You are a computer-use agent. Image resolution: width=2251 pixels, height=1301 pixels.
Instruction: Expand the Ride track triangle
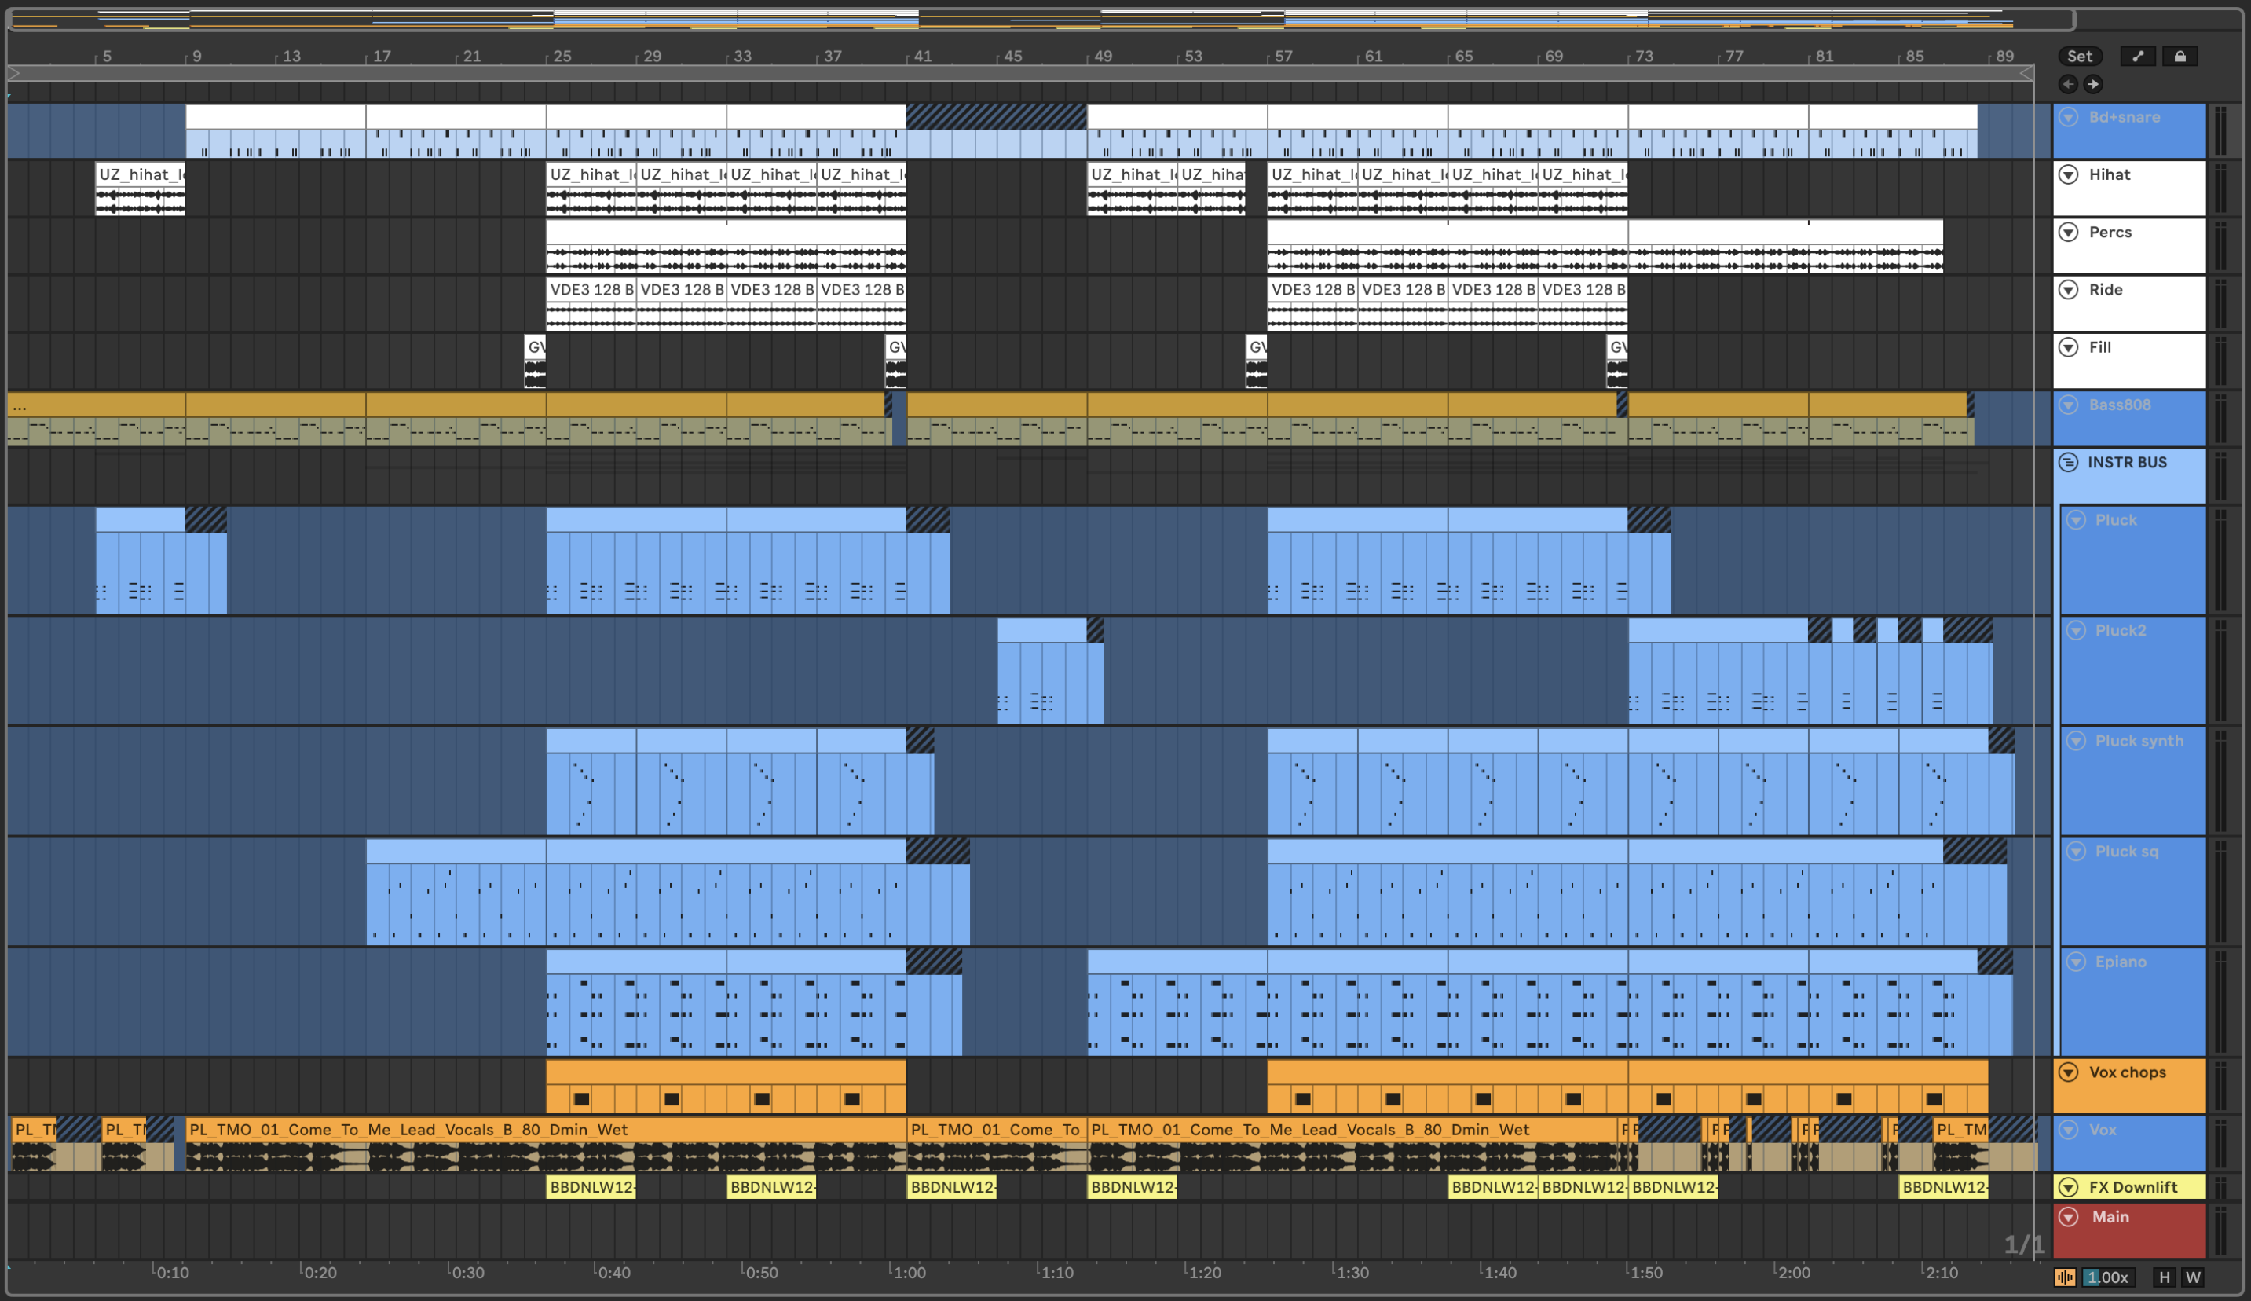2069,290
